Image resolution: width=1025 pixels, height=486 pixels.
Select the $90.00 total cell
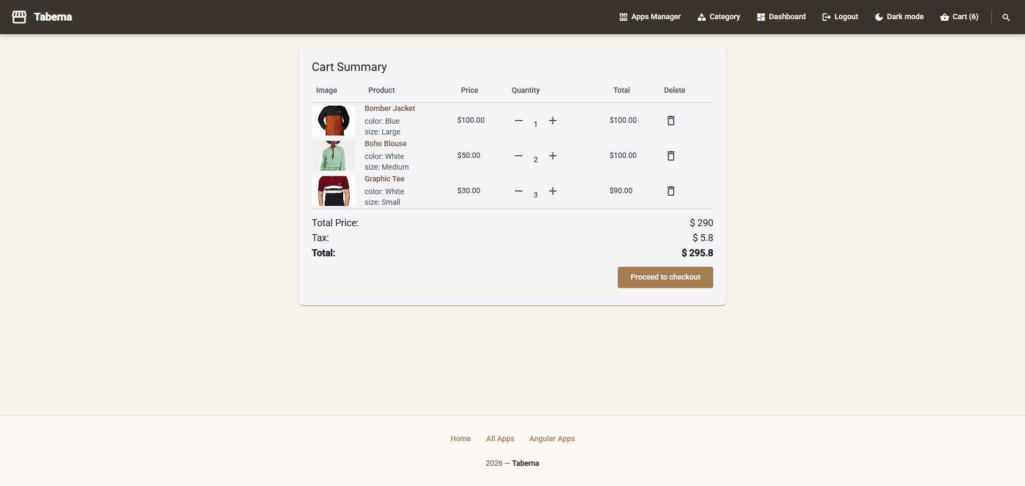(621, 190)
